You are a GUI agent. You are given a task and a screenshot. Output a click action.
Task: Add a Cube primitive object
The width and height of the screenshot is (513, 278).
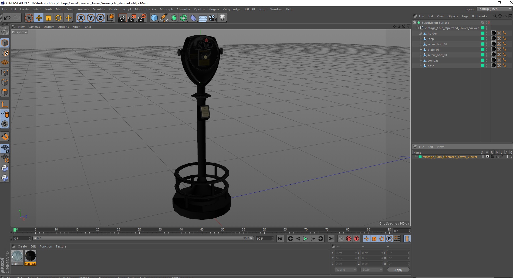point(154,18)
